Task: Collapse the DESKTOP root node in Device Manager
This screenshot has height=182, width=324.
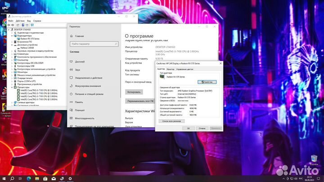Action: (x=9, y=30)
